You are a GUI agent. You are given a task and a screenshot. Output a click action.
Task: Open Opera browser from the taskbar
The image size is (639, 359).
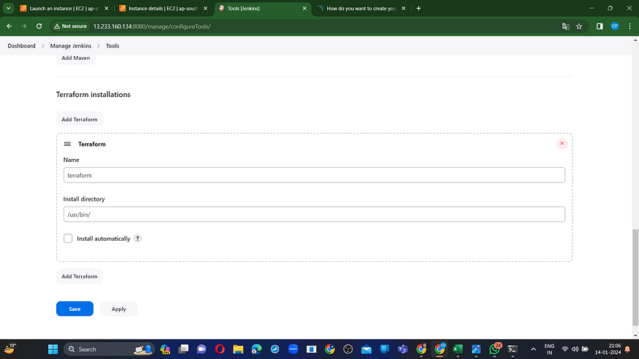[x=220, y=350]
